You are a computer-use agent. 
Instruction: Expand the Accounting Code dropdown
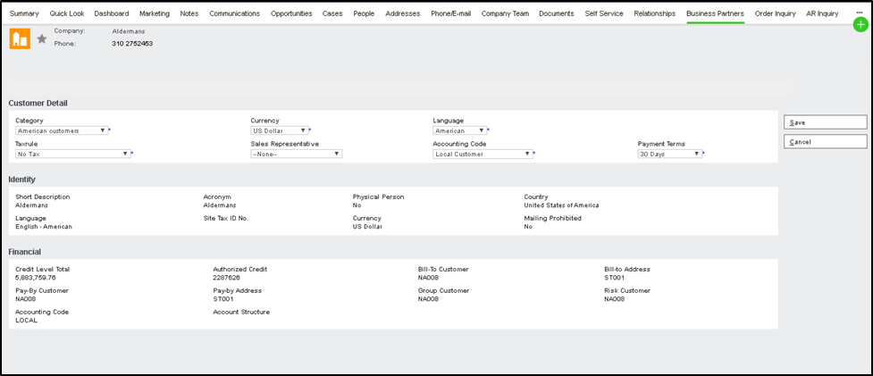pos(483,154)
